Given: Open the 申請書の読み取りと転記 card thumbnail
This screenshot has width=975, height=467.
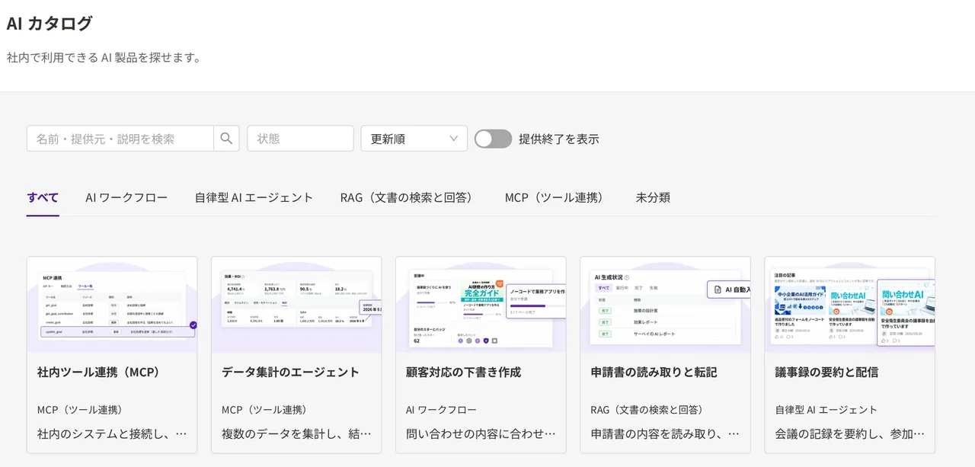Looking at the screenshot, I should [x=665, y=305].
